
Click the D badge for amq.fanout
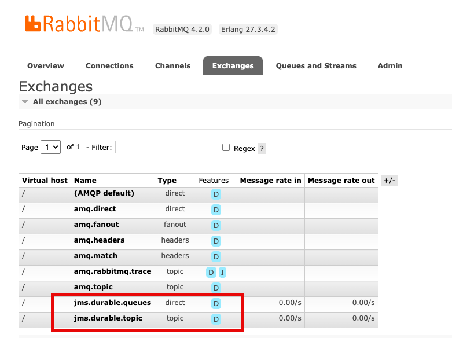(216, 226)
